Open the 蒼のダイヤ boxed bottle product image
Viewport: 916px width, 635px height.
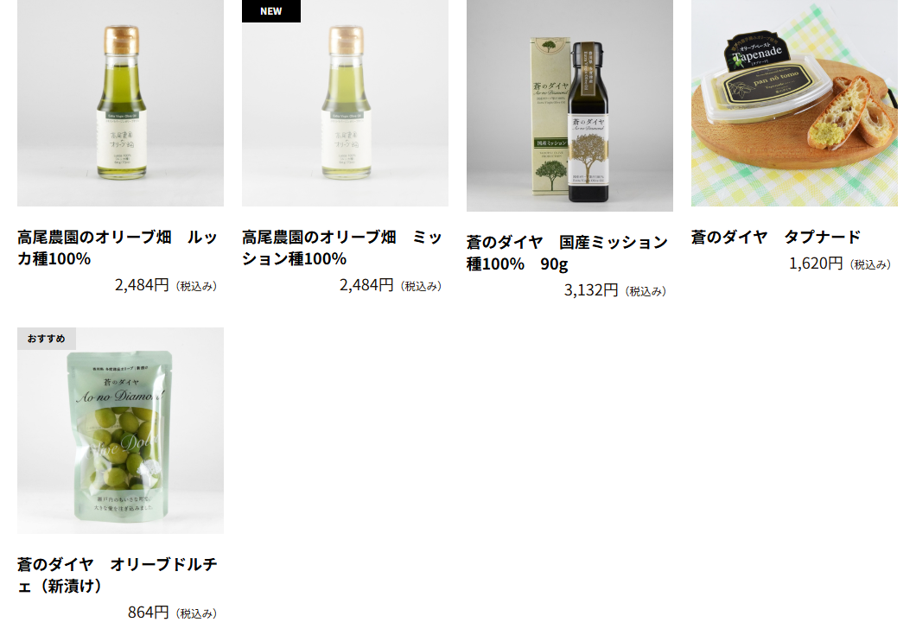(x=569, y=105)
